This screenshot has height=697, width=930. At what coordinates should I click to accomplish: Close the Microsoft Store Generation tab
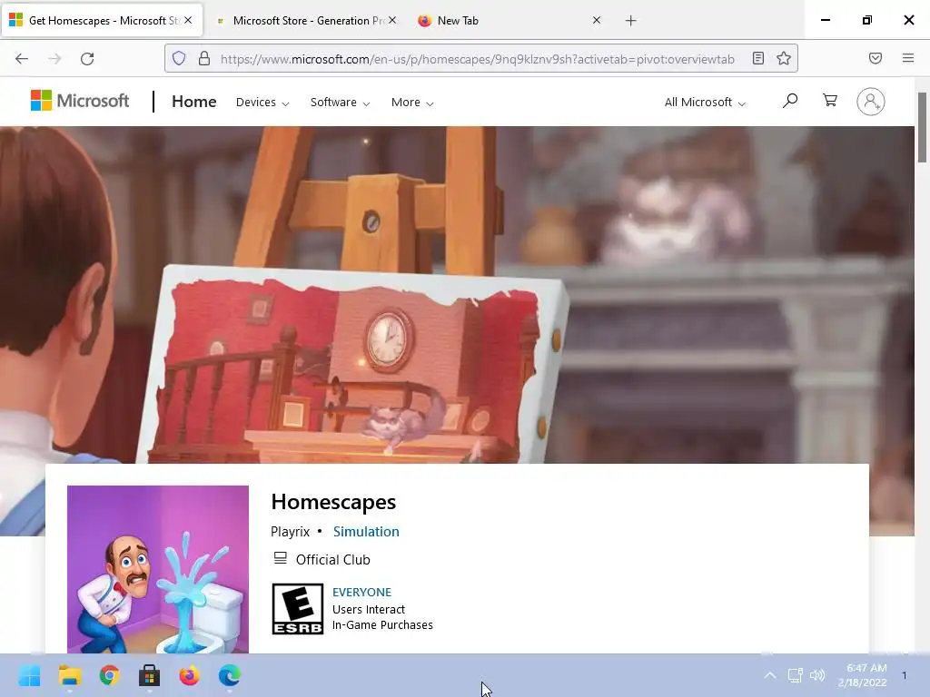392,20
